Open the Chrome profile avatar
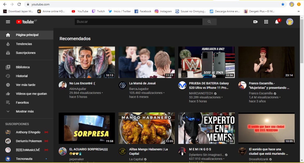 (292, 4)
